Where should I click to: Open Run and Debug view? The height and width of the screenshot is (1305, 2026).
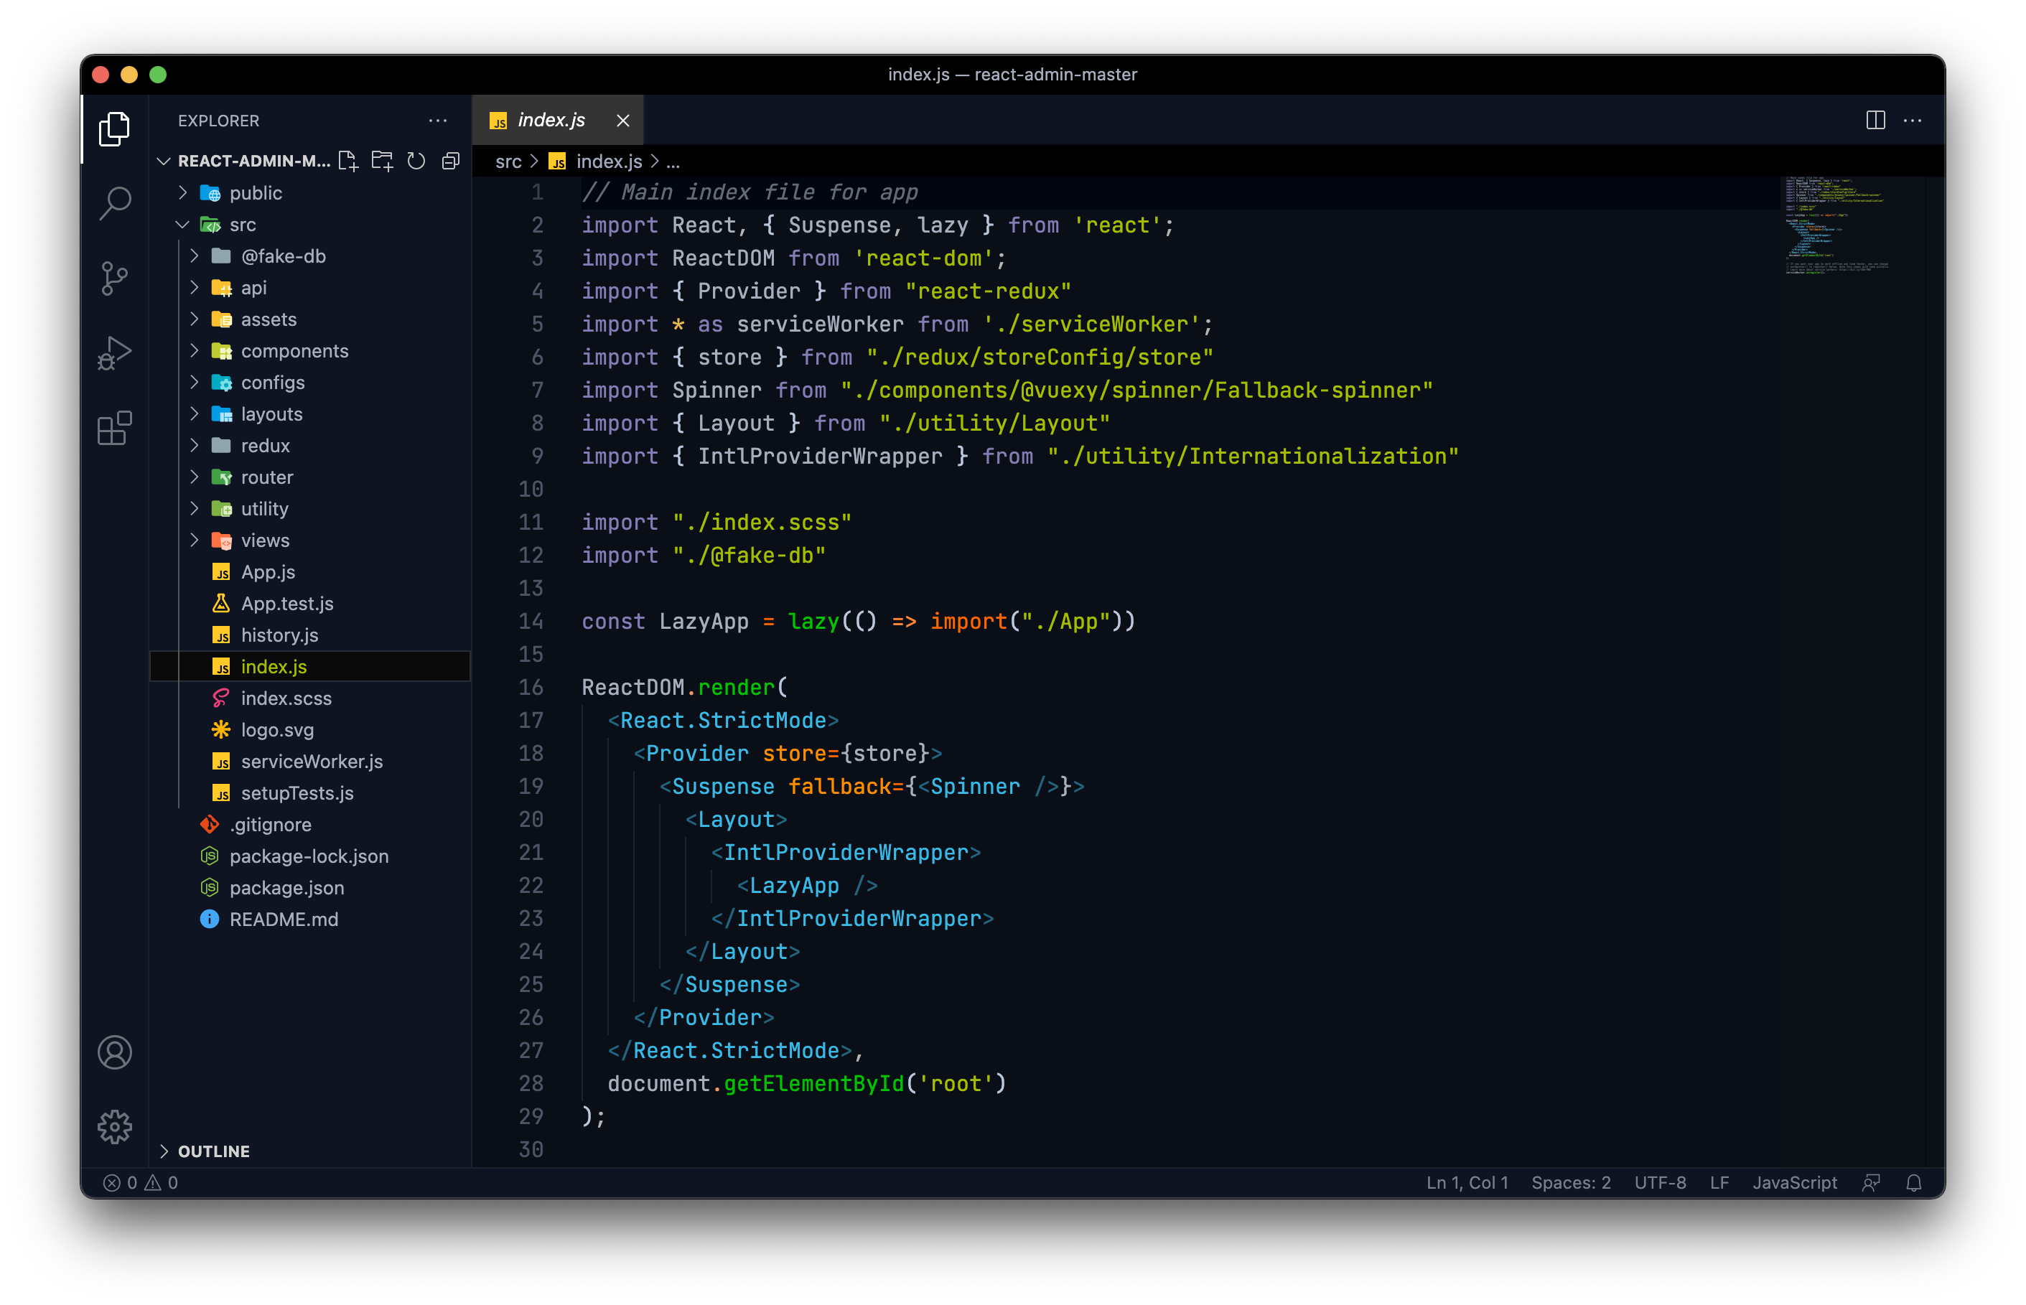point(114,352)
